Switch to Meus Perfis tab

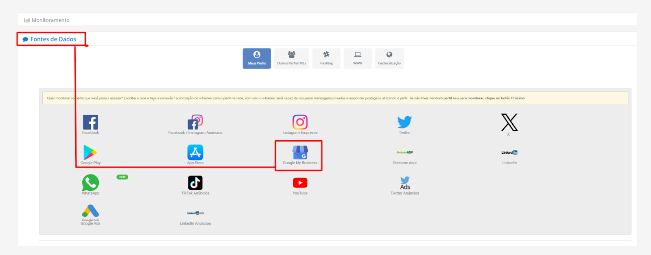click(257, 59)
